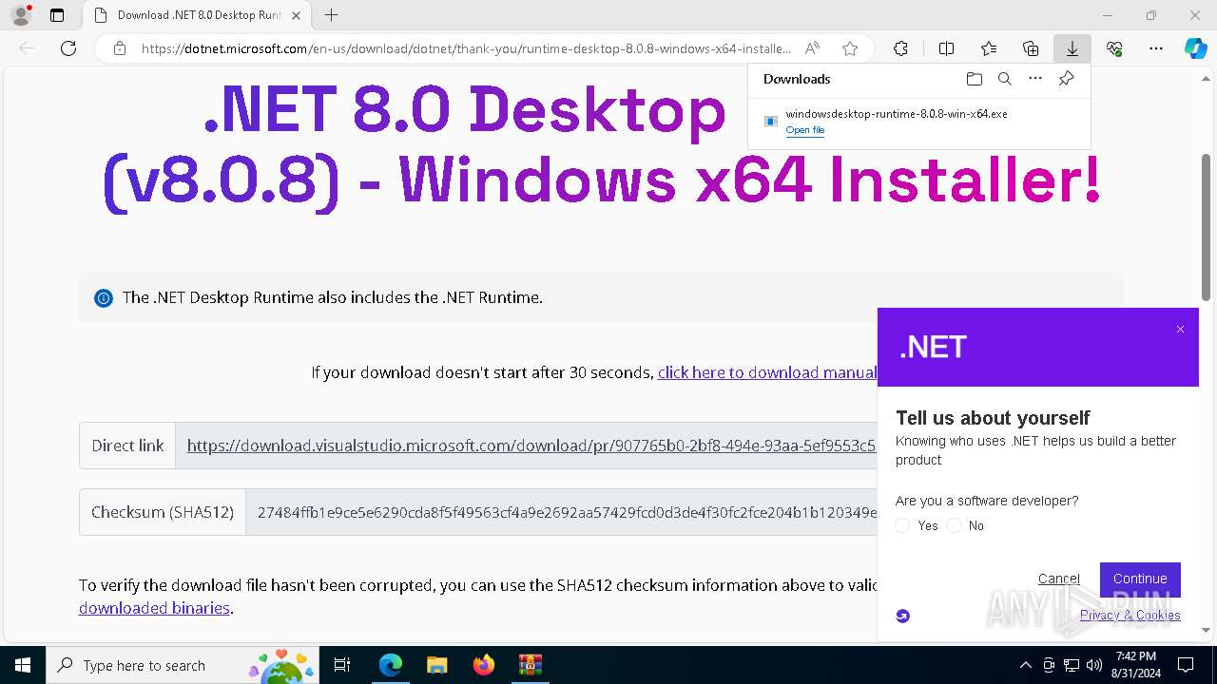Close the .NET 8.0 Desktop Runtime tab
The width and height of the screenshot is (1217, 684).
297,15
